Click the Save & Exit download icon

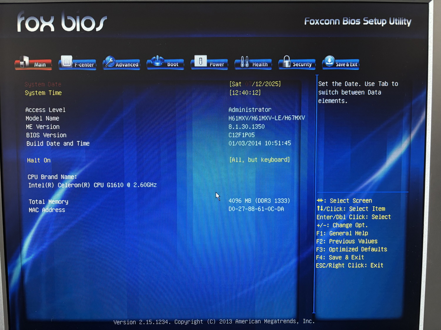pos(330,61)
